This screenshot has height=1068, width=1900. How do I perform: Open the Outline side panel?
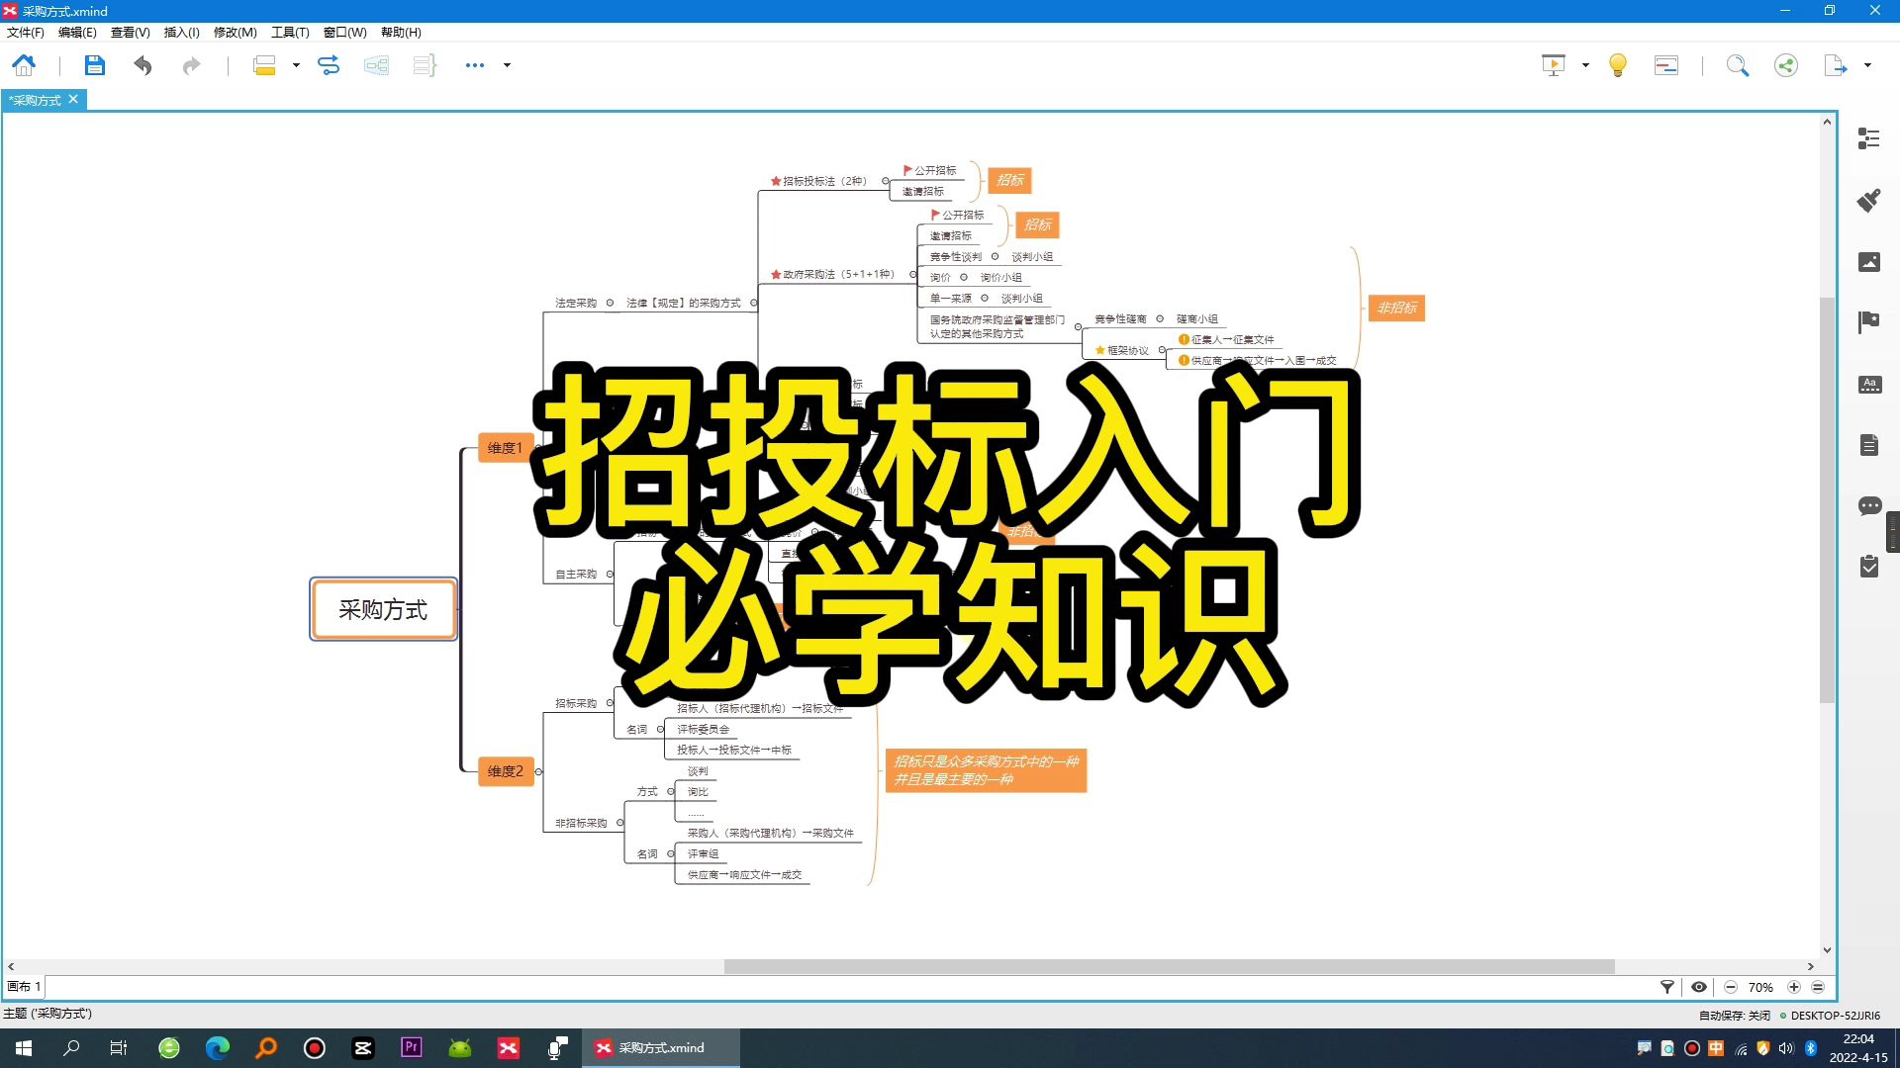tap(1868, 138)
